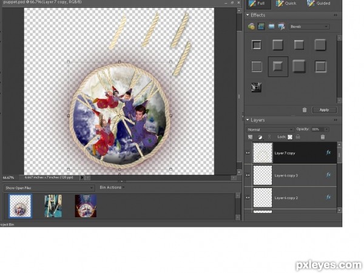Toggle lock transparent pixels
This screenshot has height=273, width=364.
(x=290, y=137)
